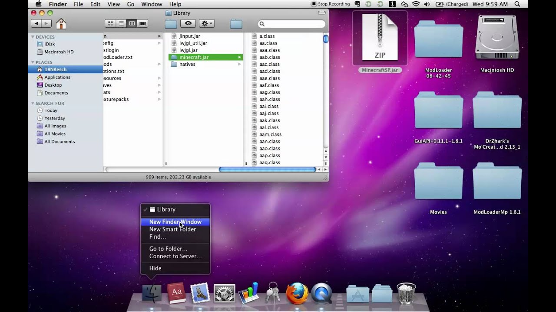Open the Action gear dropdown menu
The height and width of the screenshot is (312, 556).
point(206,23)
